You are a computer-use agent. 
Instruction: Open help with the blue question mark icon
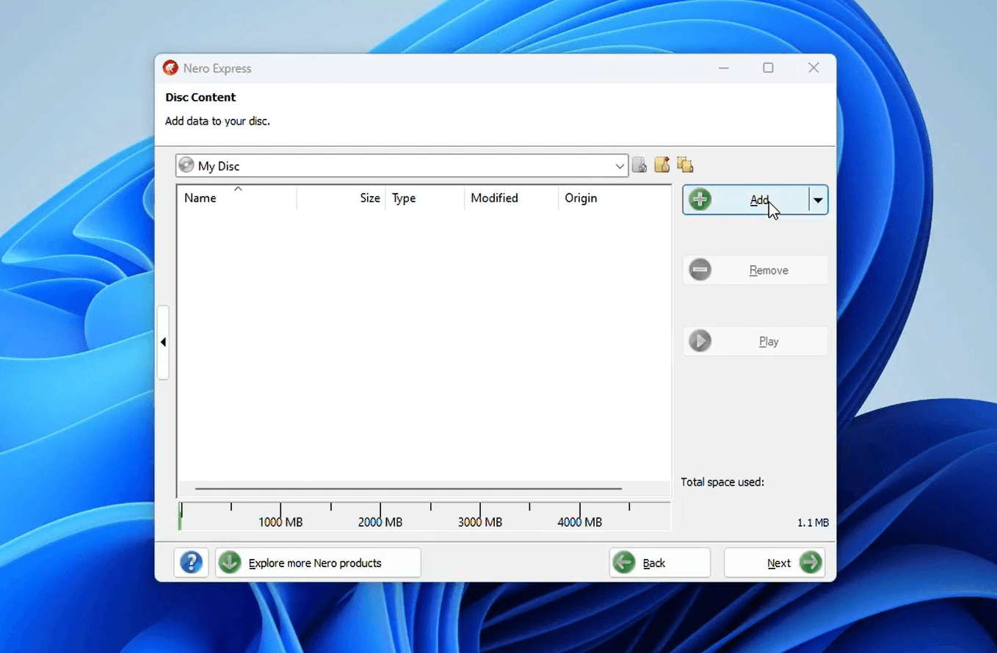click(x=191, y=563)
